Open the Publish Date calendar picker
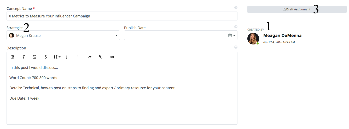The height and width of the screenshot is (129, 349). pyautogui.click(x=232, y=35)
